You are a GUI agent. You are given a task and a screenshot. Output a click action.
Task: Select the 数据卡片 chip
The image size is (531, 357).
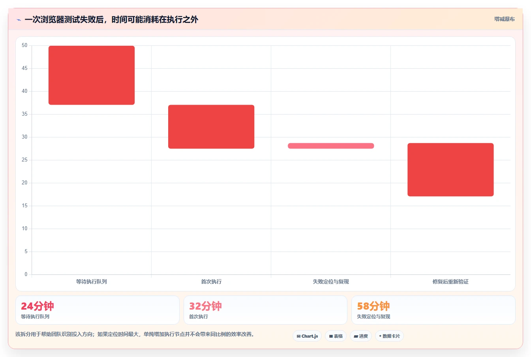point(389,336)
